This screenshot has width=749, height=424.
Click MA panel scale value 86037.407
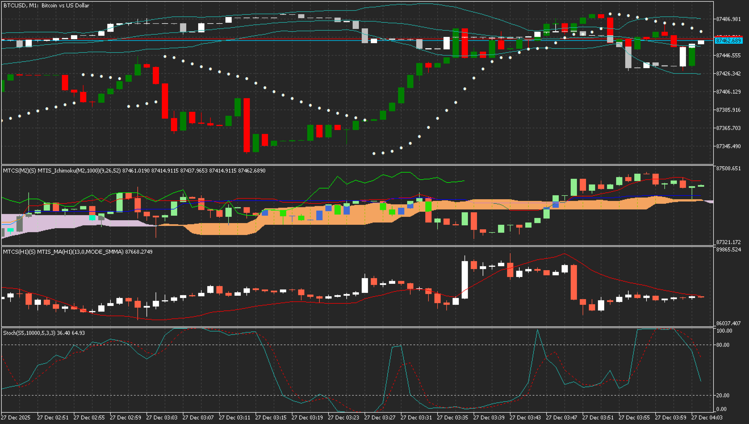(729, 324)
